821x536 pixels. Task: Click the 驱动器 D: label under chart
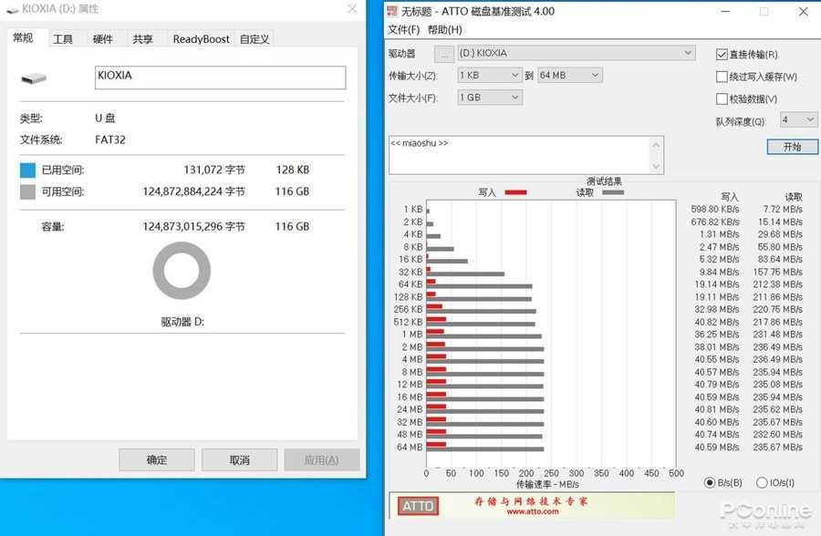point(182,322)
